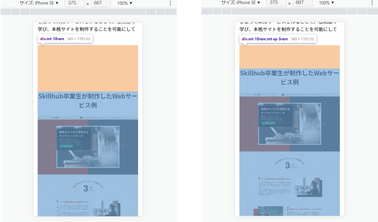Click the 667 height input in the right pane

302,3
